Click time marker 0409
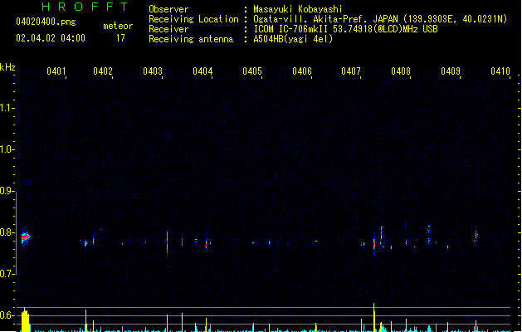 [451, 71]
